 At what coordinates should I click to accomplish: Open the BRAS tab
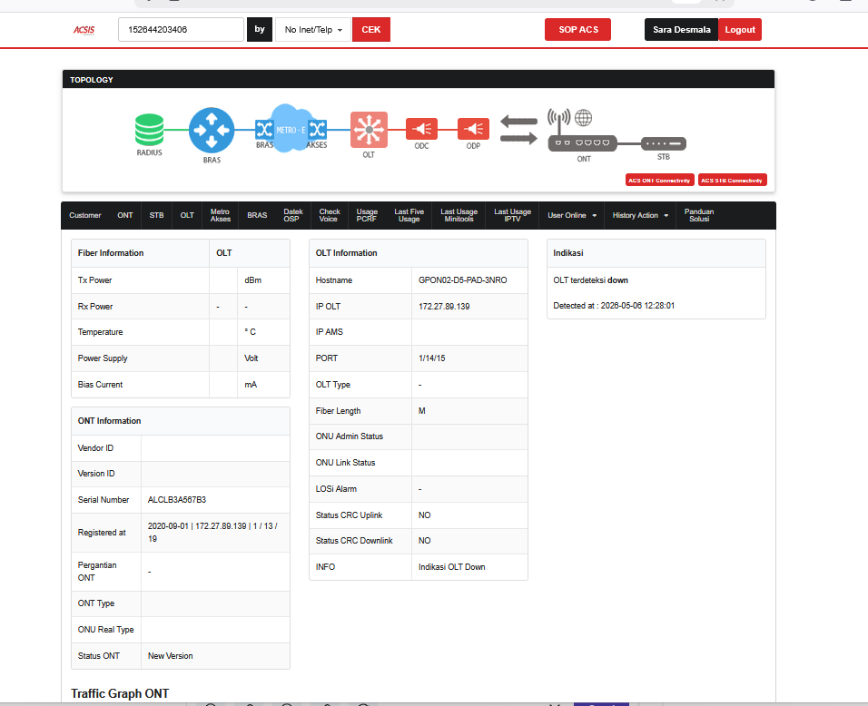click(257, 215)
